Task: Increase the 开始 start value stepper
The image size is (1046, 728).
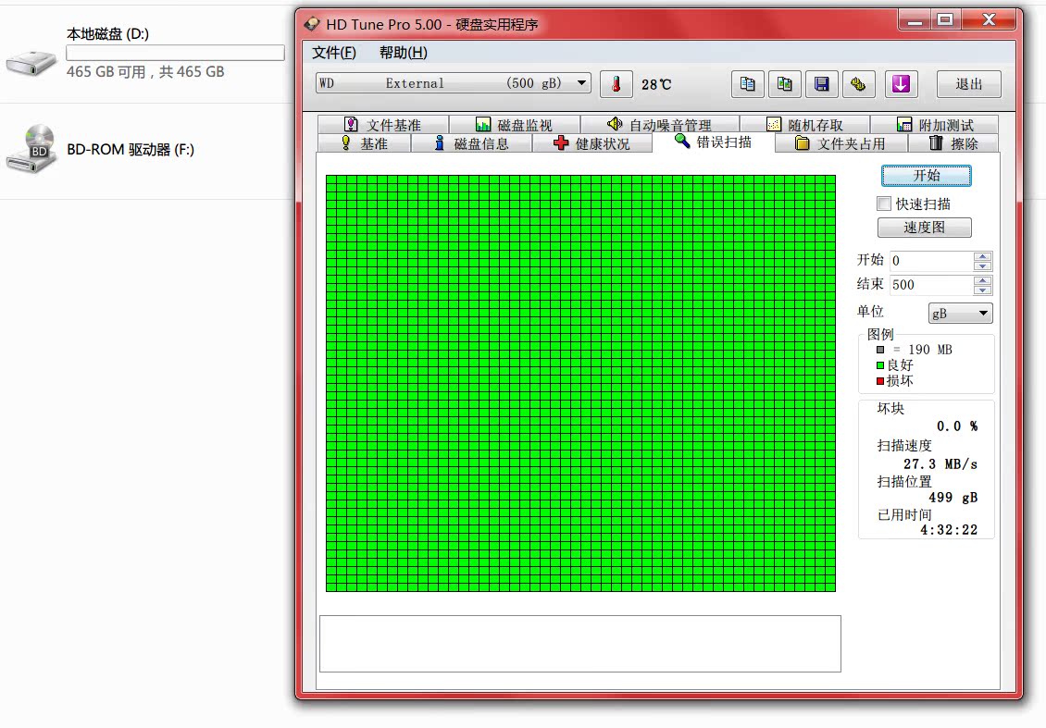Action: click(x=983, y=256)
